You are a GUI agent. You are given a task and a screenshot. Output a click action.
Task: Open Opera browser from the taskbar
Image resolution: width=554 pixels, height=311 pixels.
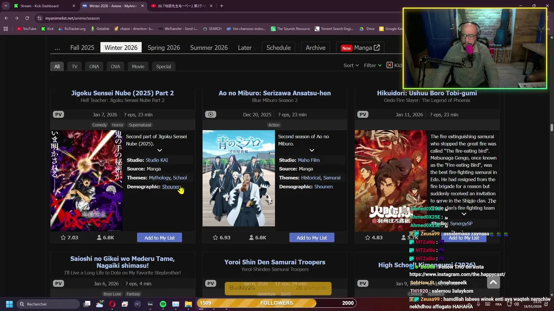112,304
